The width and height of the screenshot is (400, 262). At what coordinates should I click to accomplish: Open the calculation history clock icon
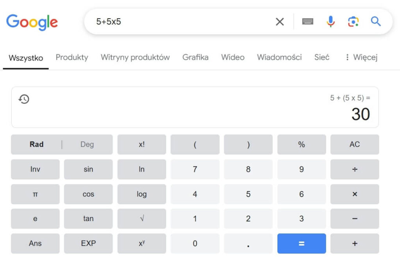(24, 99)
